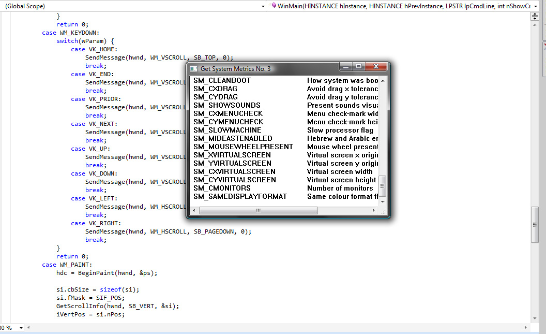Select the SM_YVIRTUALSCREEN entry

click(x=232, y=164)
